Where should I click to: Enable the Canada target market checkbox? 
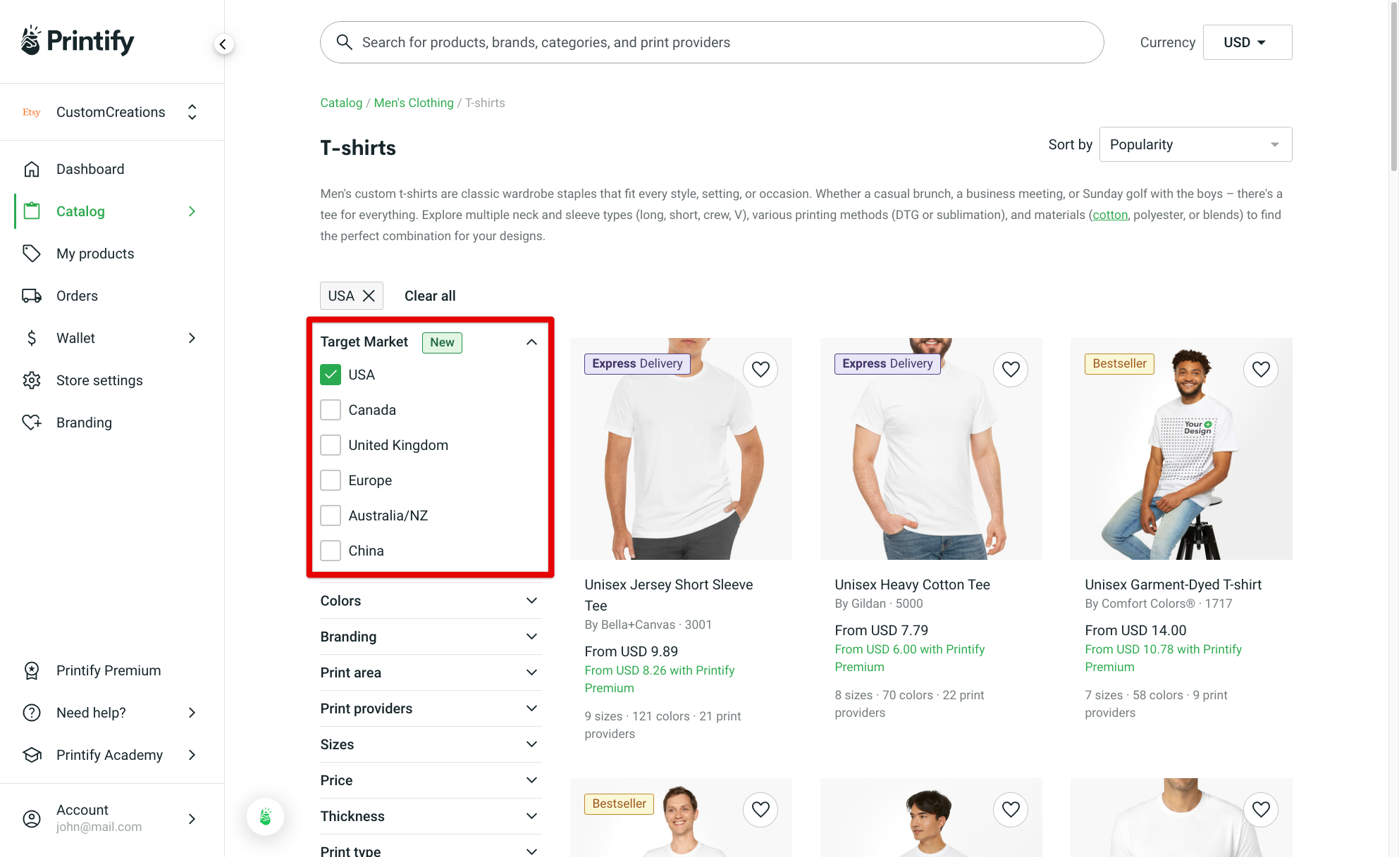[x=330, y=409]
